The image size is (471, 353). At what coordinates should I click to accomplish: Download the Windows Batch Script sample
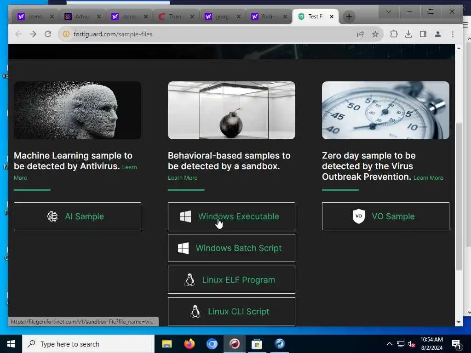232,248
